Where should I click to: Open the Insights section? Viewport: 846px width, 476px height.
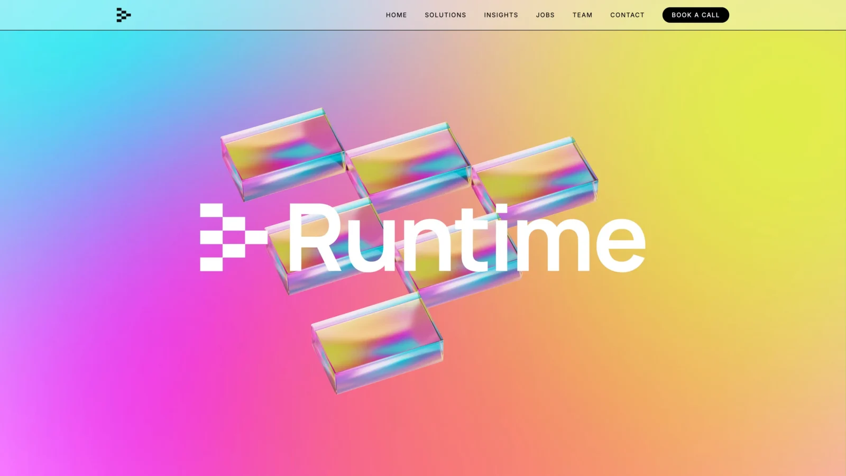501,15
